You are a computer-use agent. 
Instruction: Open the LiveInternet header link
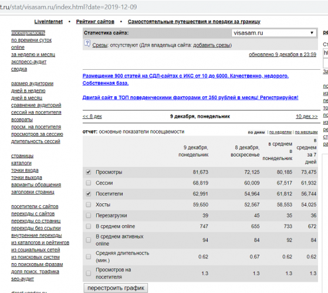49,22
